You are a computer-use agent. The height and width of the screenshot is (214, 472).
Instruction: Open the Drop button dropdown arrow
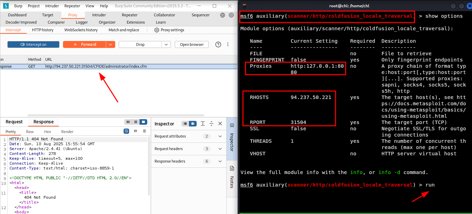(x=166, y=44)
